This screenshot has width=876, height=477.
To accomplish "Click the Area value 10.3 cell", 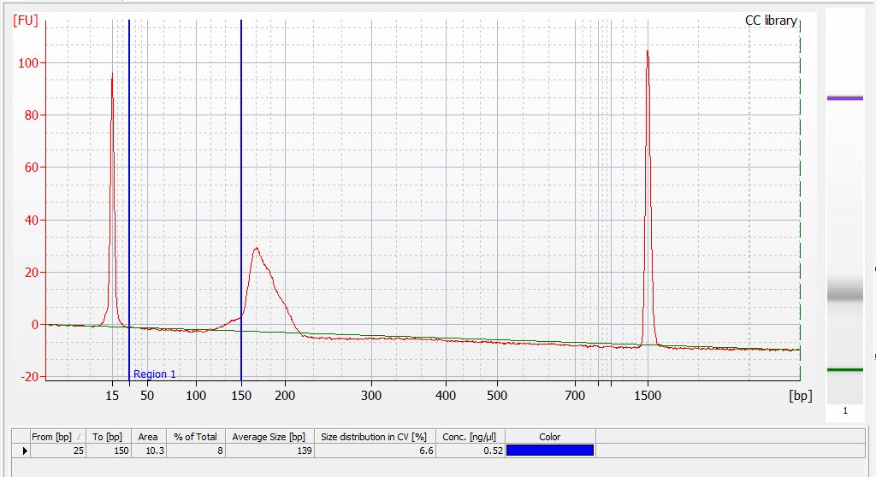I will pyautogui.click(x=149, y=450).
